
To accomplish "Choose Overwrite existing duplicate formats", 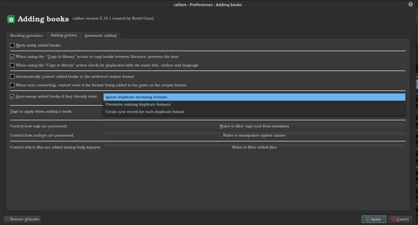I will click(254, 104).
